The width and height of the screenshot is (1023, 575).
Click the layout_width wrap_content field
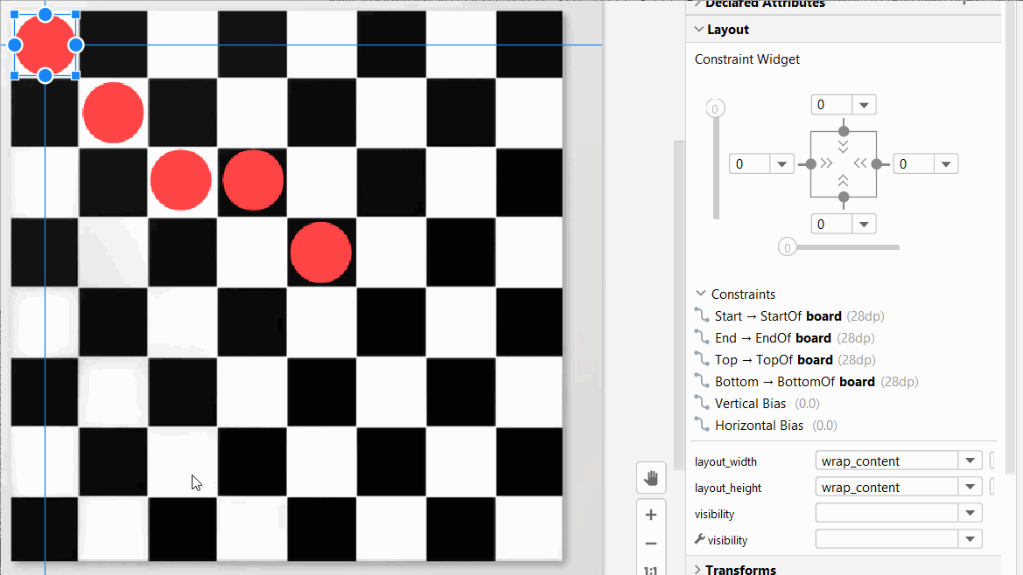886,461
